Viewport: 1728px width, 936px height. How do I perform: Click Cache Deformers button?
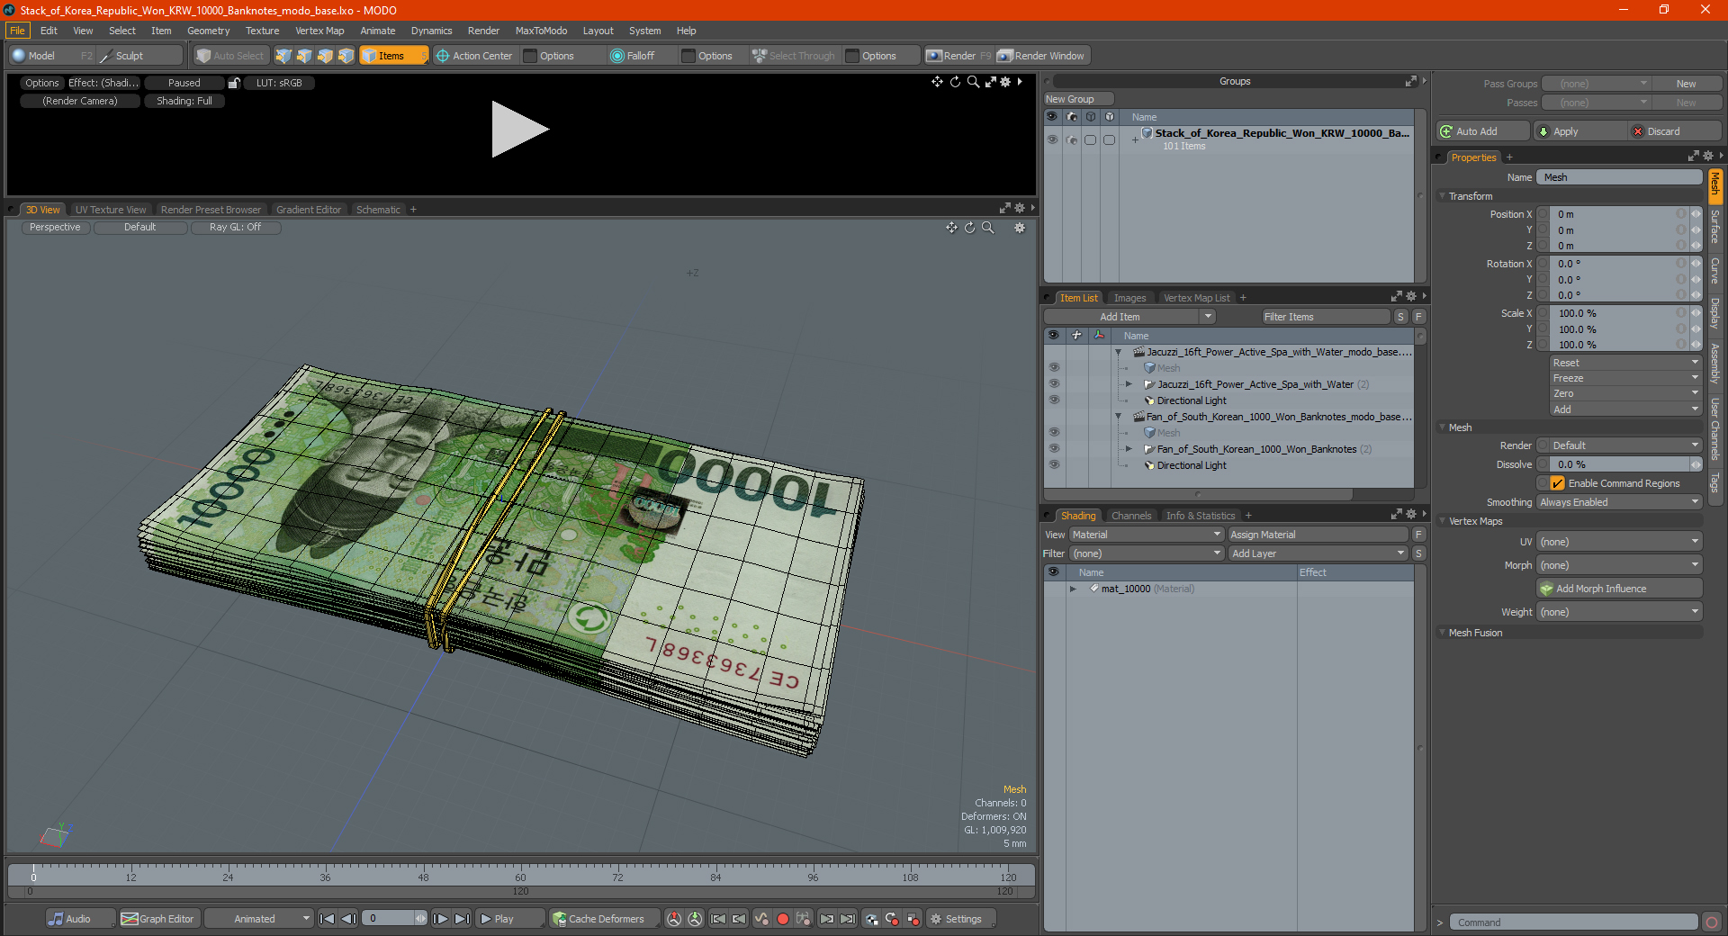604,919
